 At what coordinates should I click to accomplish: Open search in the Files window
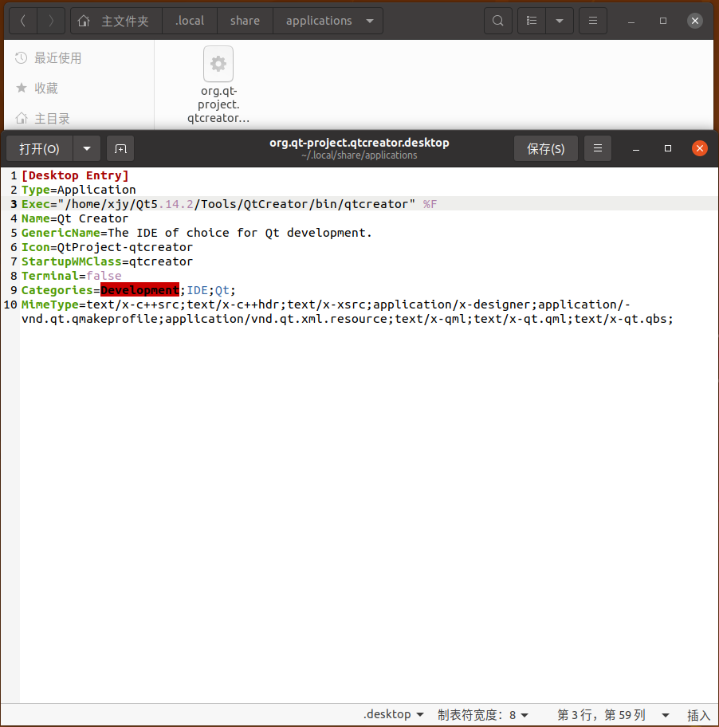point(498,21)
